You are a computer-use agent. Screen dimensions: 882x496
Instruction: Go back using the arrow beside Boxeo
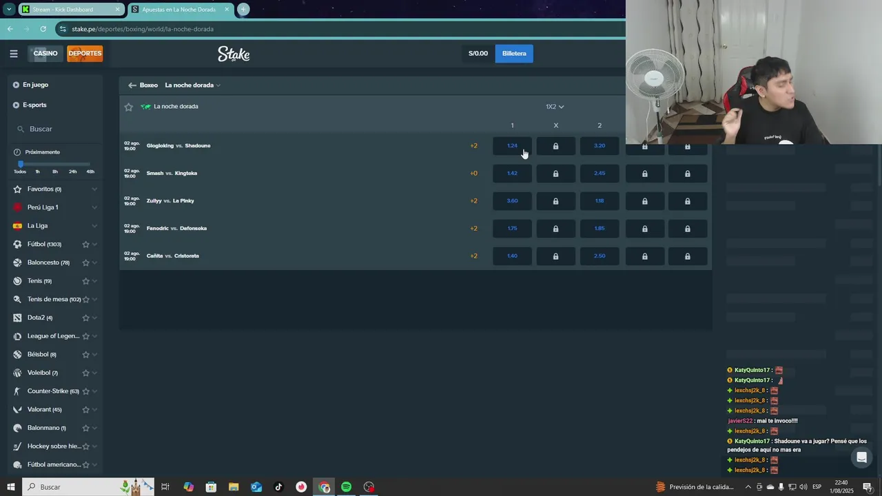point(132,85)
